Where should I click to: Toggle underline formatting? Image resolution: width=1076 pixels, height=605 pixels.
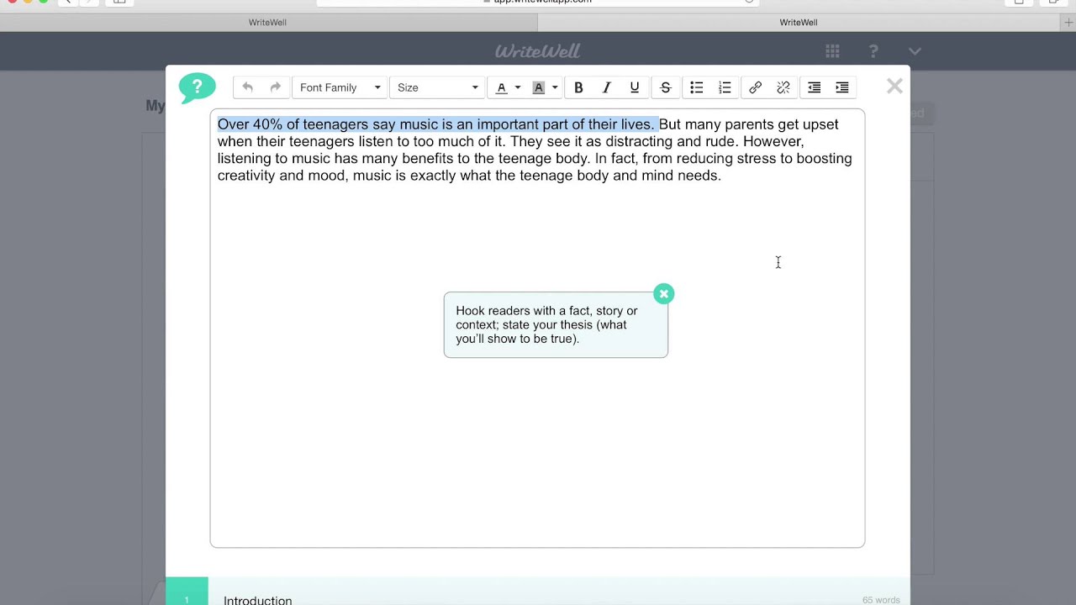click(x=635, y=87)
